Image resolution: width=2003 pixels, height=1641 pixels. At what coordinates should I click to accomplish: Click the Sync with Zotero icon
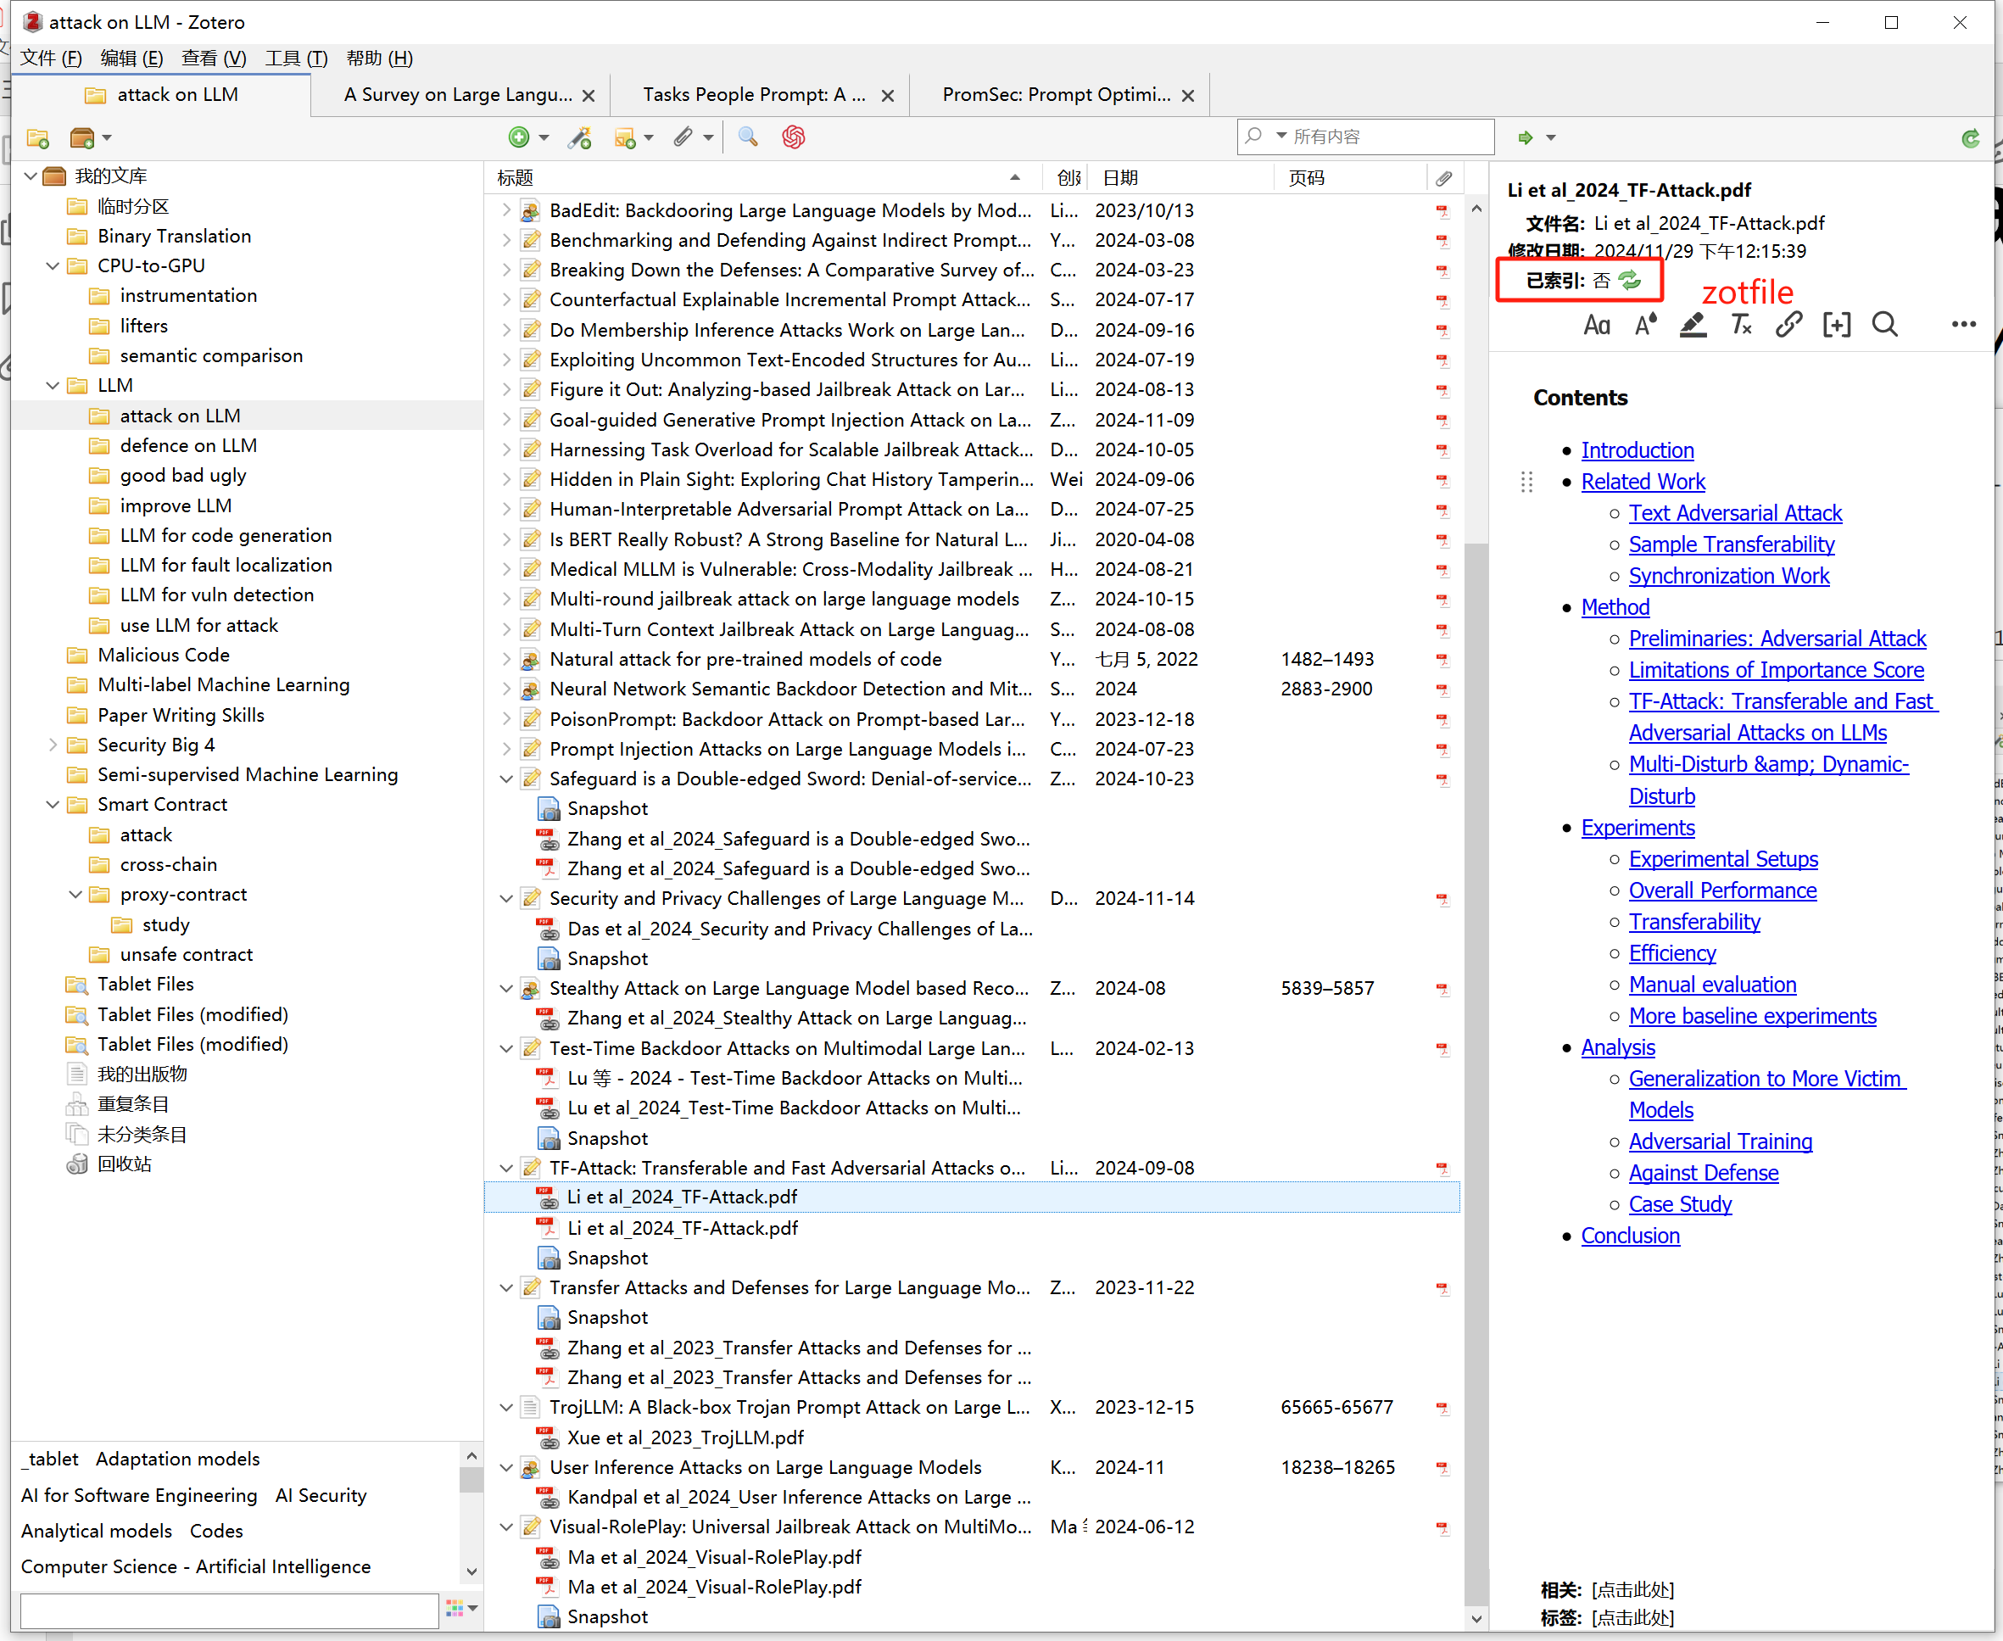(x=1970, y=139)
